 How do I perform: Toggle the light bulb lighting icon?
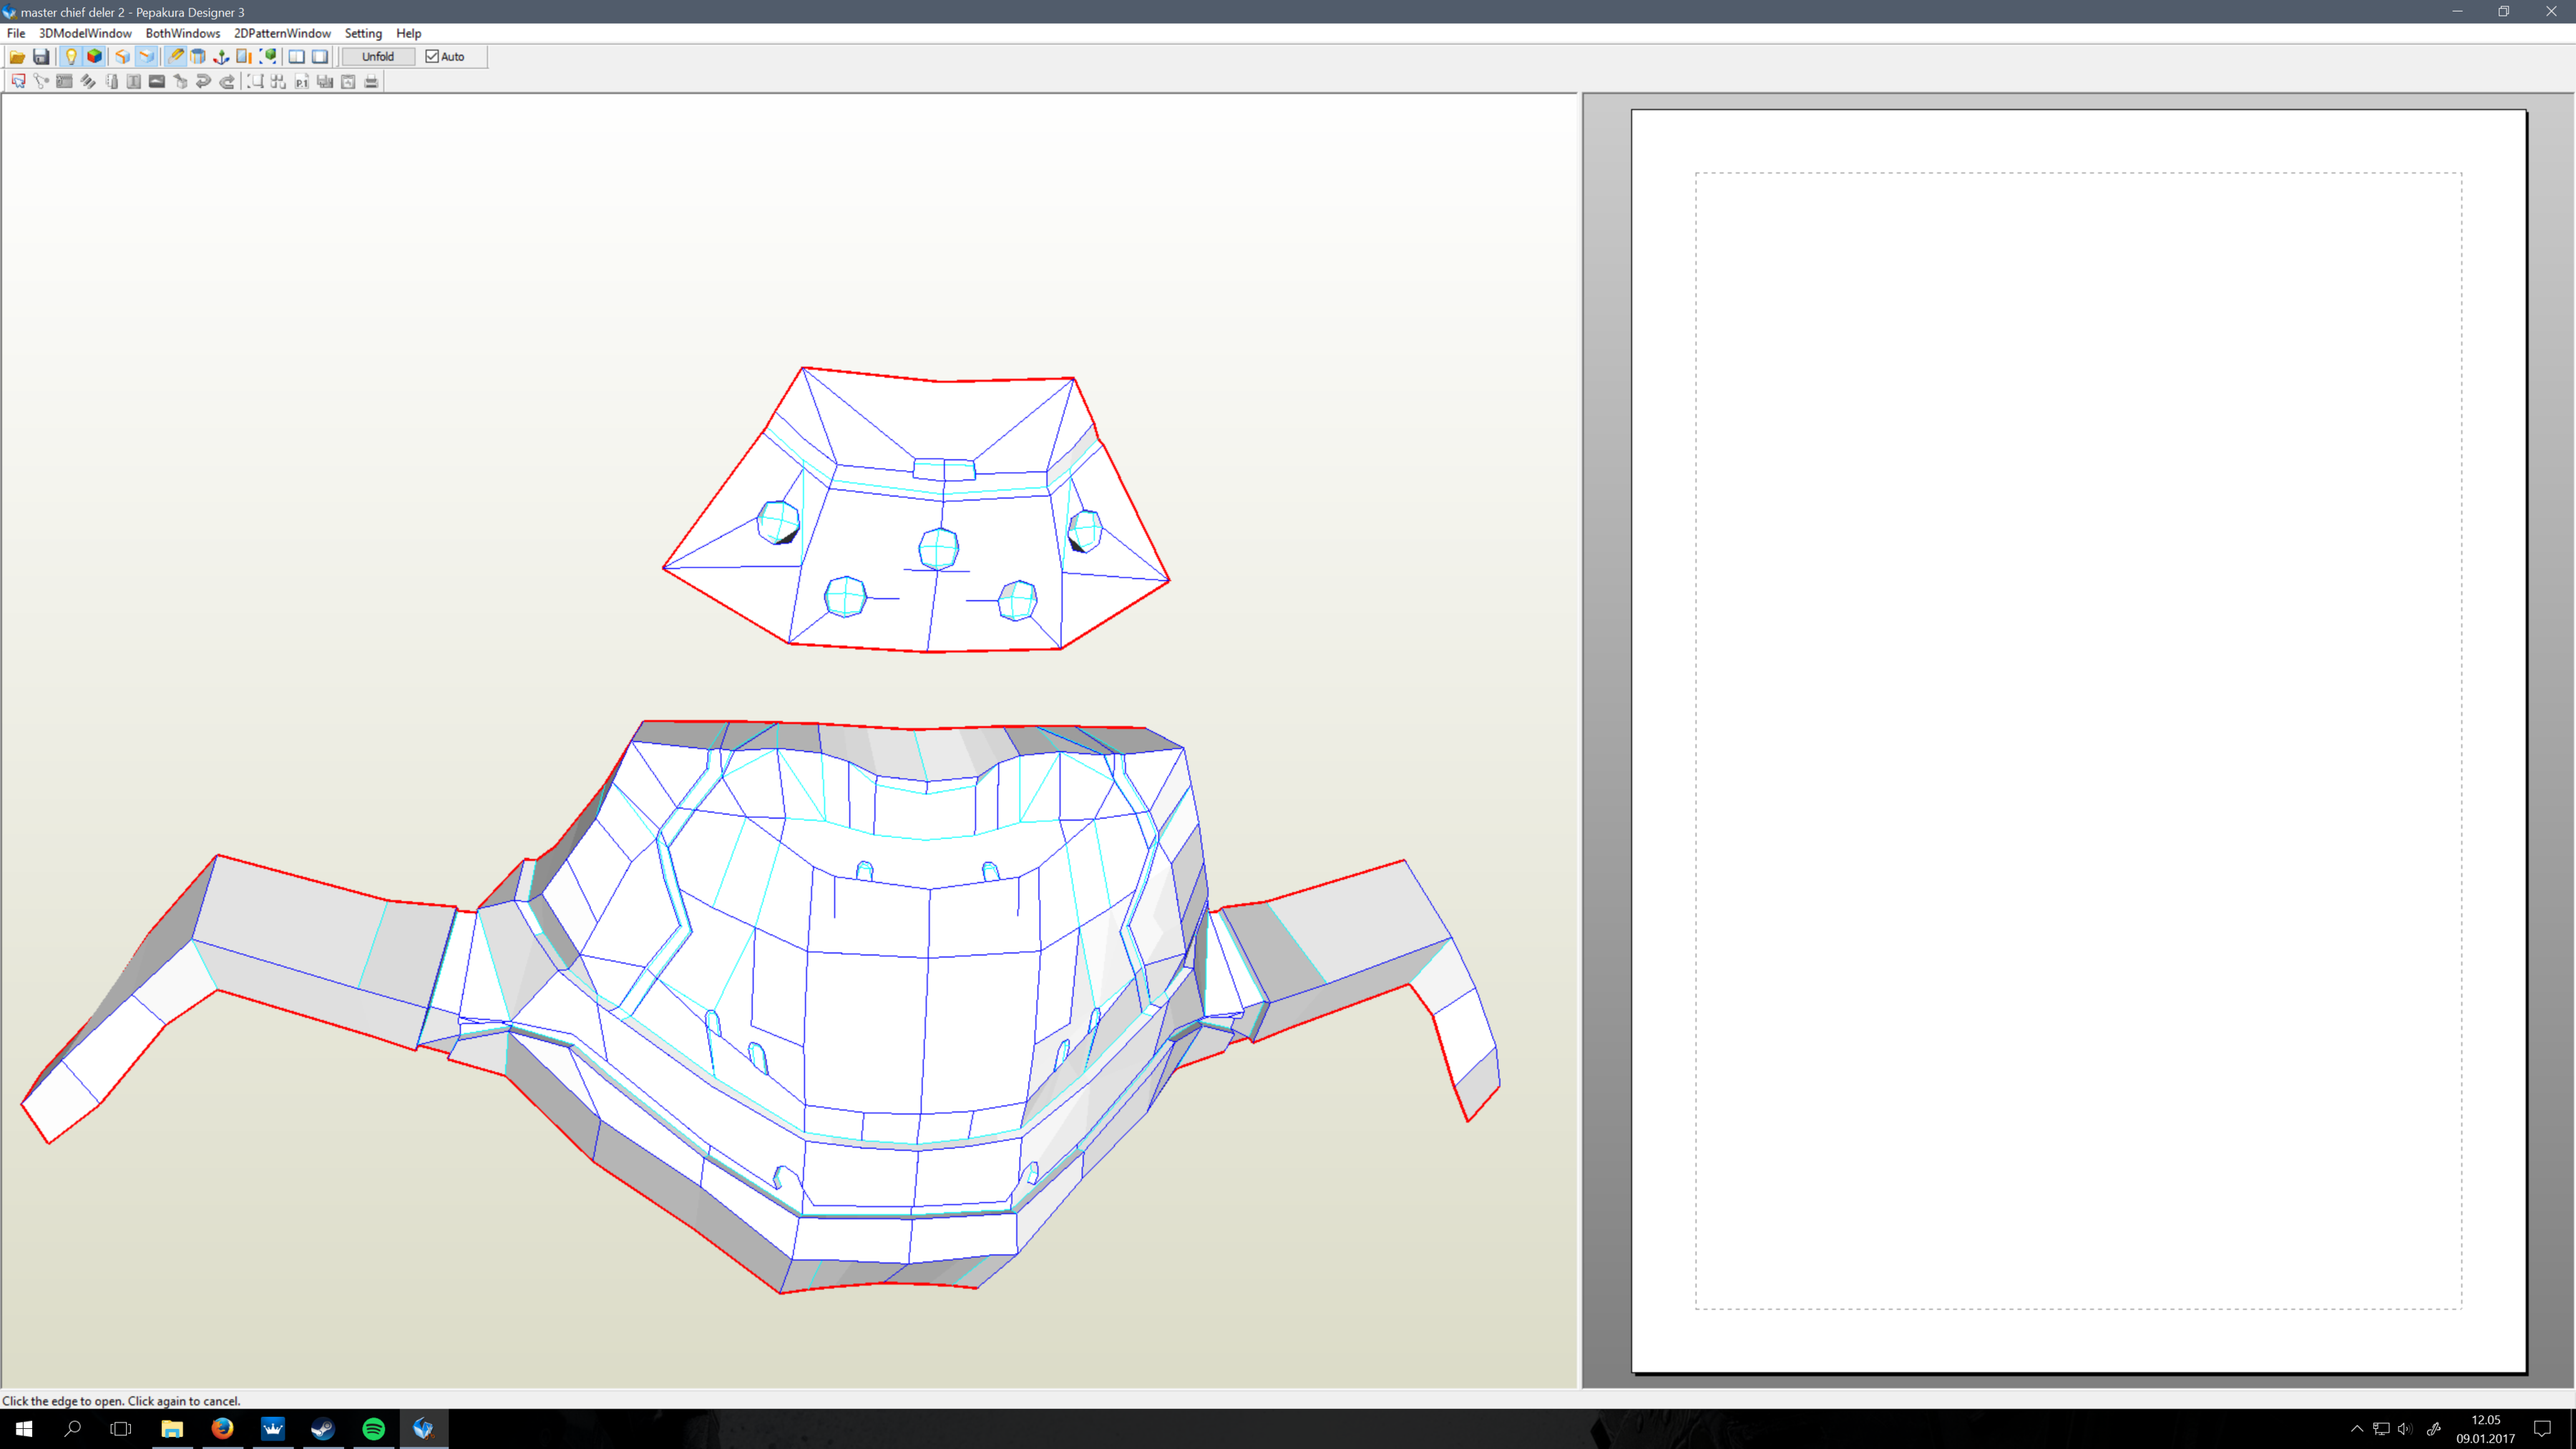(71, 57)
